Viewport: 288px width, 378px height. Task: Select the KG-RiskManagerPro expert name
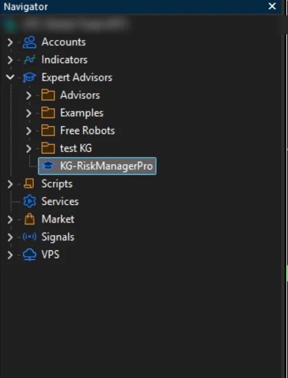click(107, 166)
